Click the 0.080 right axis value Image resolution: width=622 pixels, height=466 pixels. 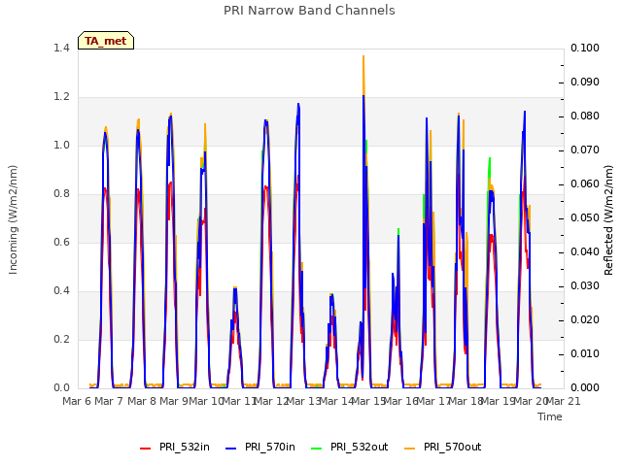pyautogui.click(x=585, y=116)
